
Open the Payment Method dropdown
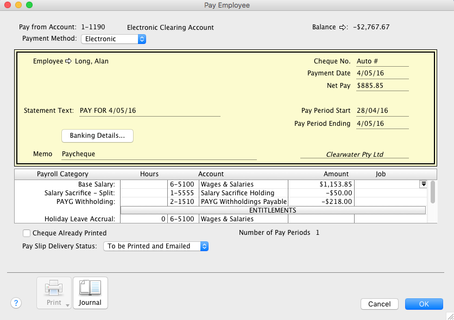(113, 39)
